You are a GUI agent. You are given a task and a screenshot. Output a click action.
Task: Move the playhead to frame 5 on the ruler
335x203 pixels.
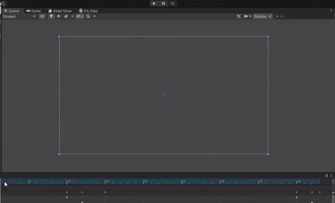28,182
